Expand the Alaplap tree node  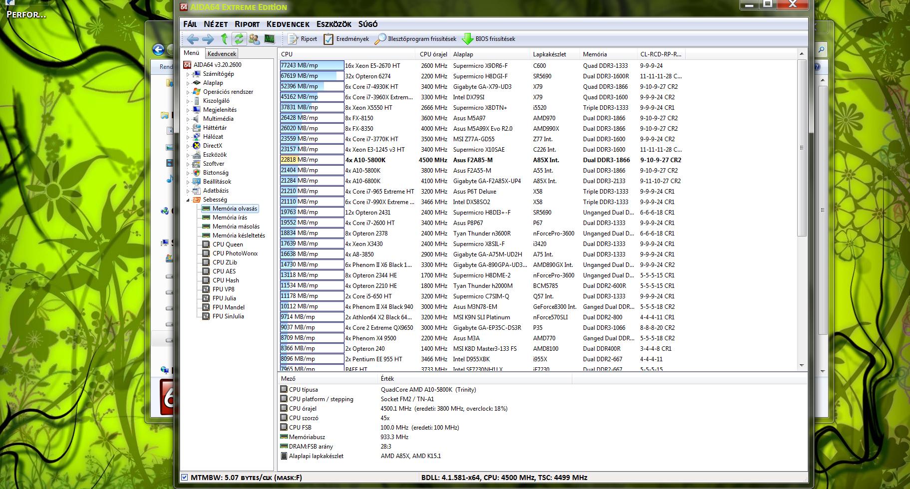point(188,83)
